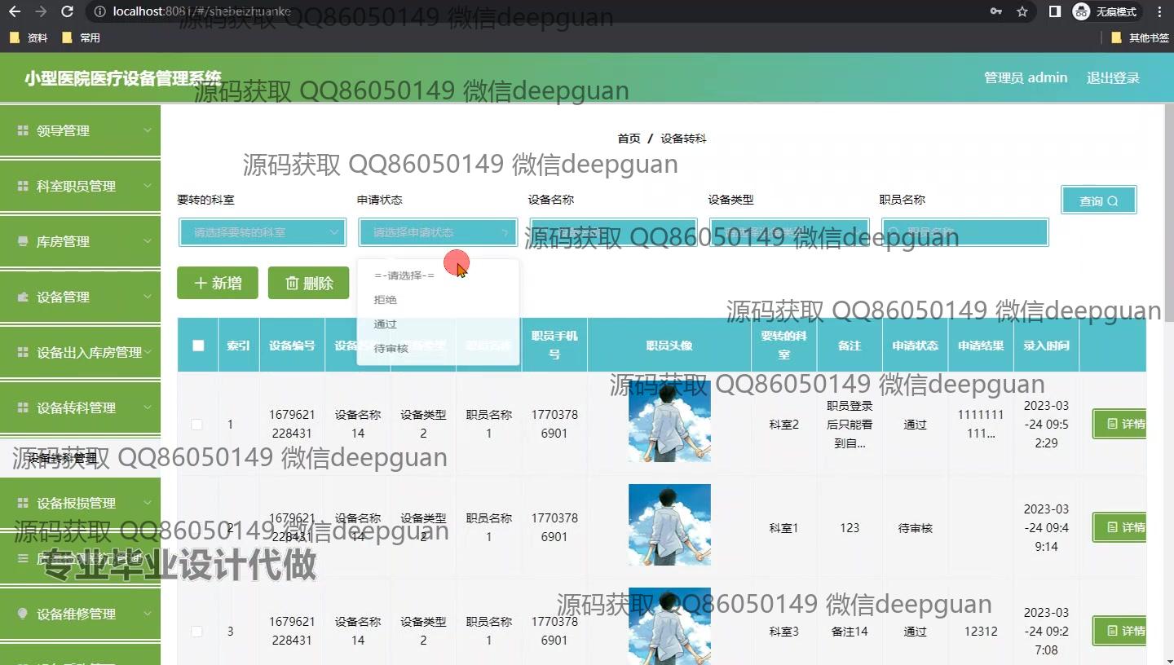
Task: Click the 职员名称 search input field
Action: coord(964,232)
